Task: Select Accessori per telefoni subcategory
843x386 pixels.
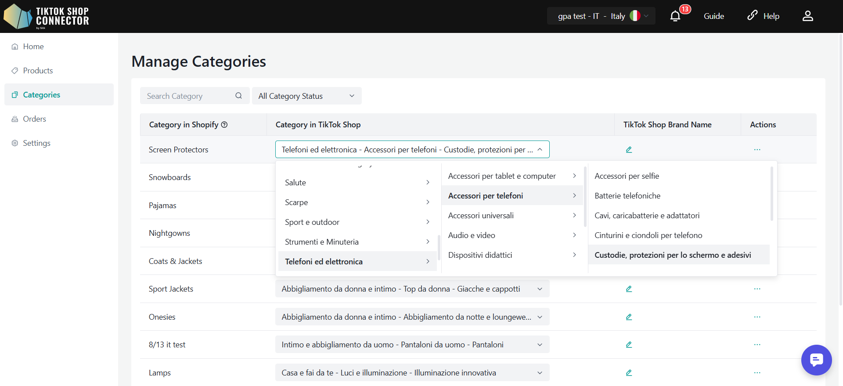Action: (x=512, y=196)
